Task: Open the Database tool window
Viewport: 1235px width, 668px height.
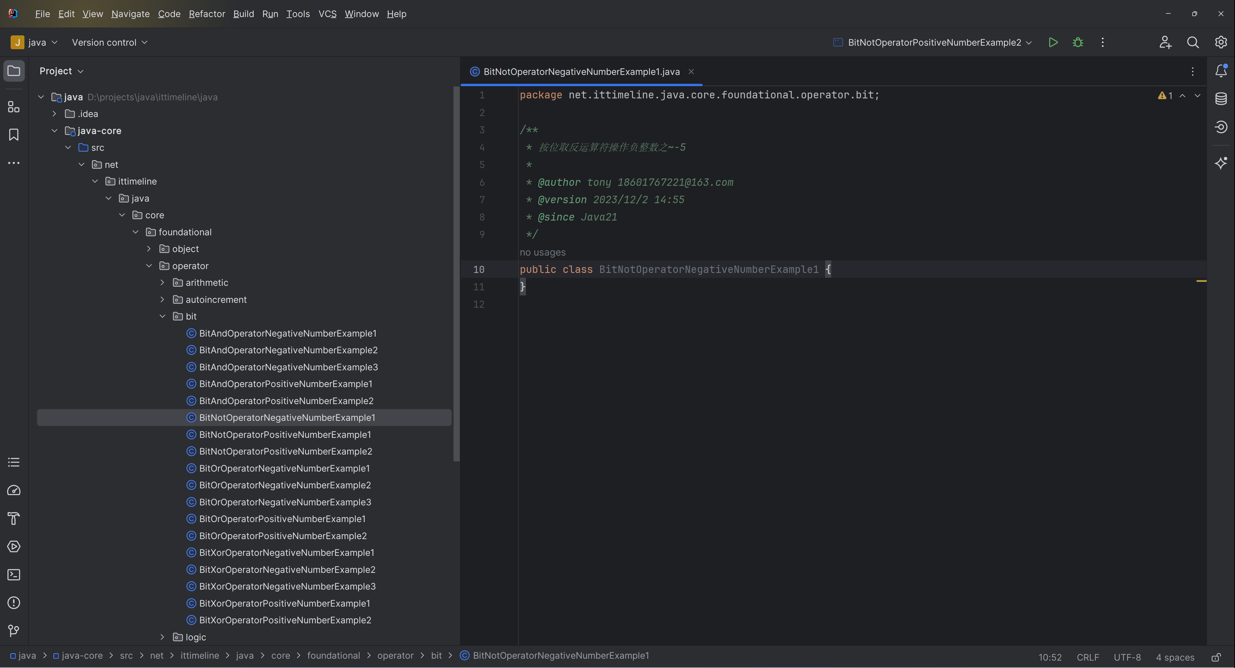Action: pyautogui.click(x=1221, y=99)
